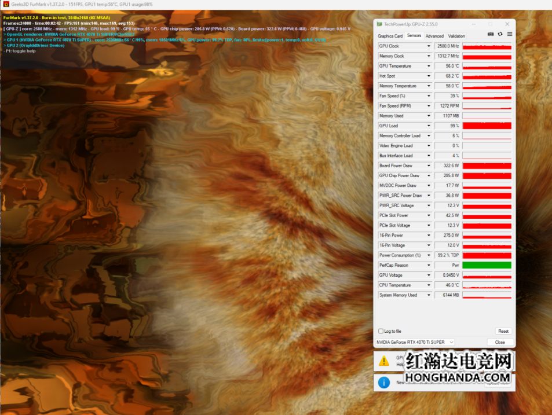Click the Close button in GPU-Z
This screenshot has height=415, width=552.
[500, 342]
